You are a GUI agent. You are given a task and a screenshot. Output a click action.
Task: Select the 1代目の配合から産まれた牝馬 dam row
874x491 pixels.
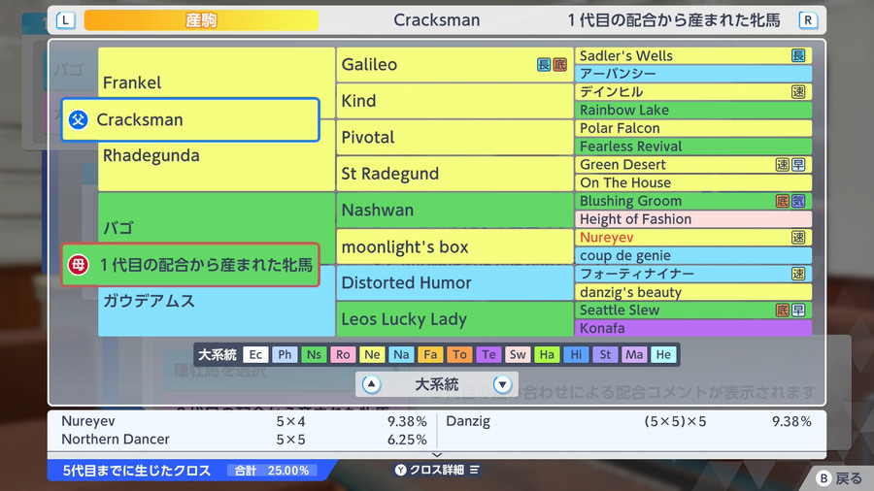pos(190,265)
